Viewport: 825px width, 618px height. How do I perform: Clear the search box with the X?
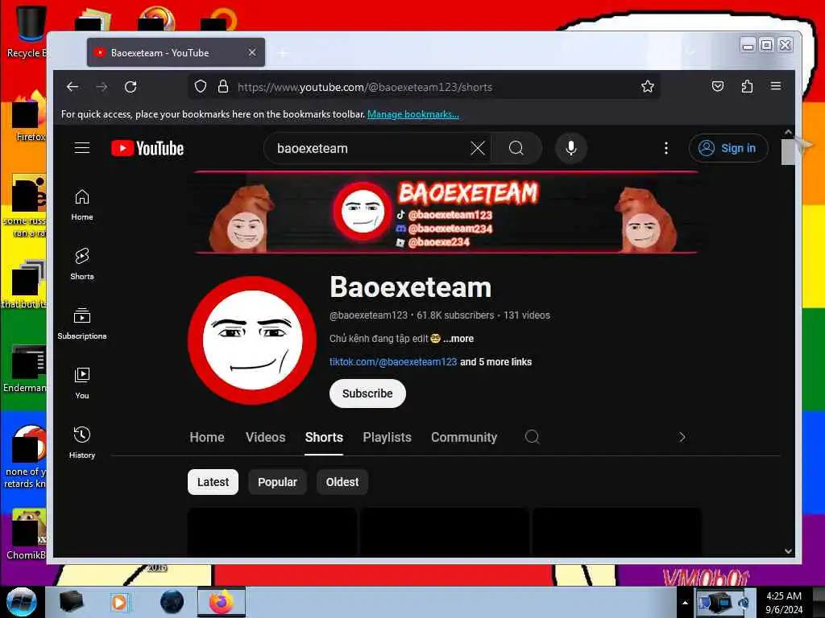(477, 148)
